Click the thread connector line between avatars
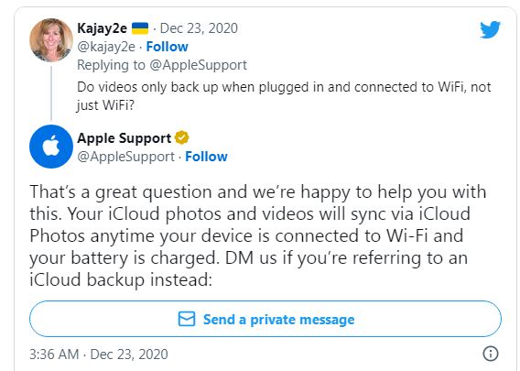Screen dimensions: 520x371 [x=51, y=93]
